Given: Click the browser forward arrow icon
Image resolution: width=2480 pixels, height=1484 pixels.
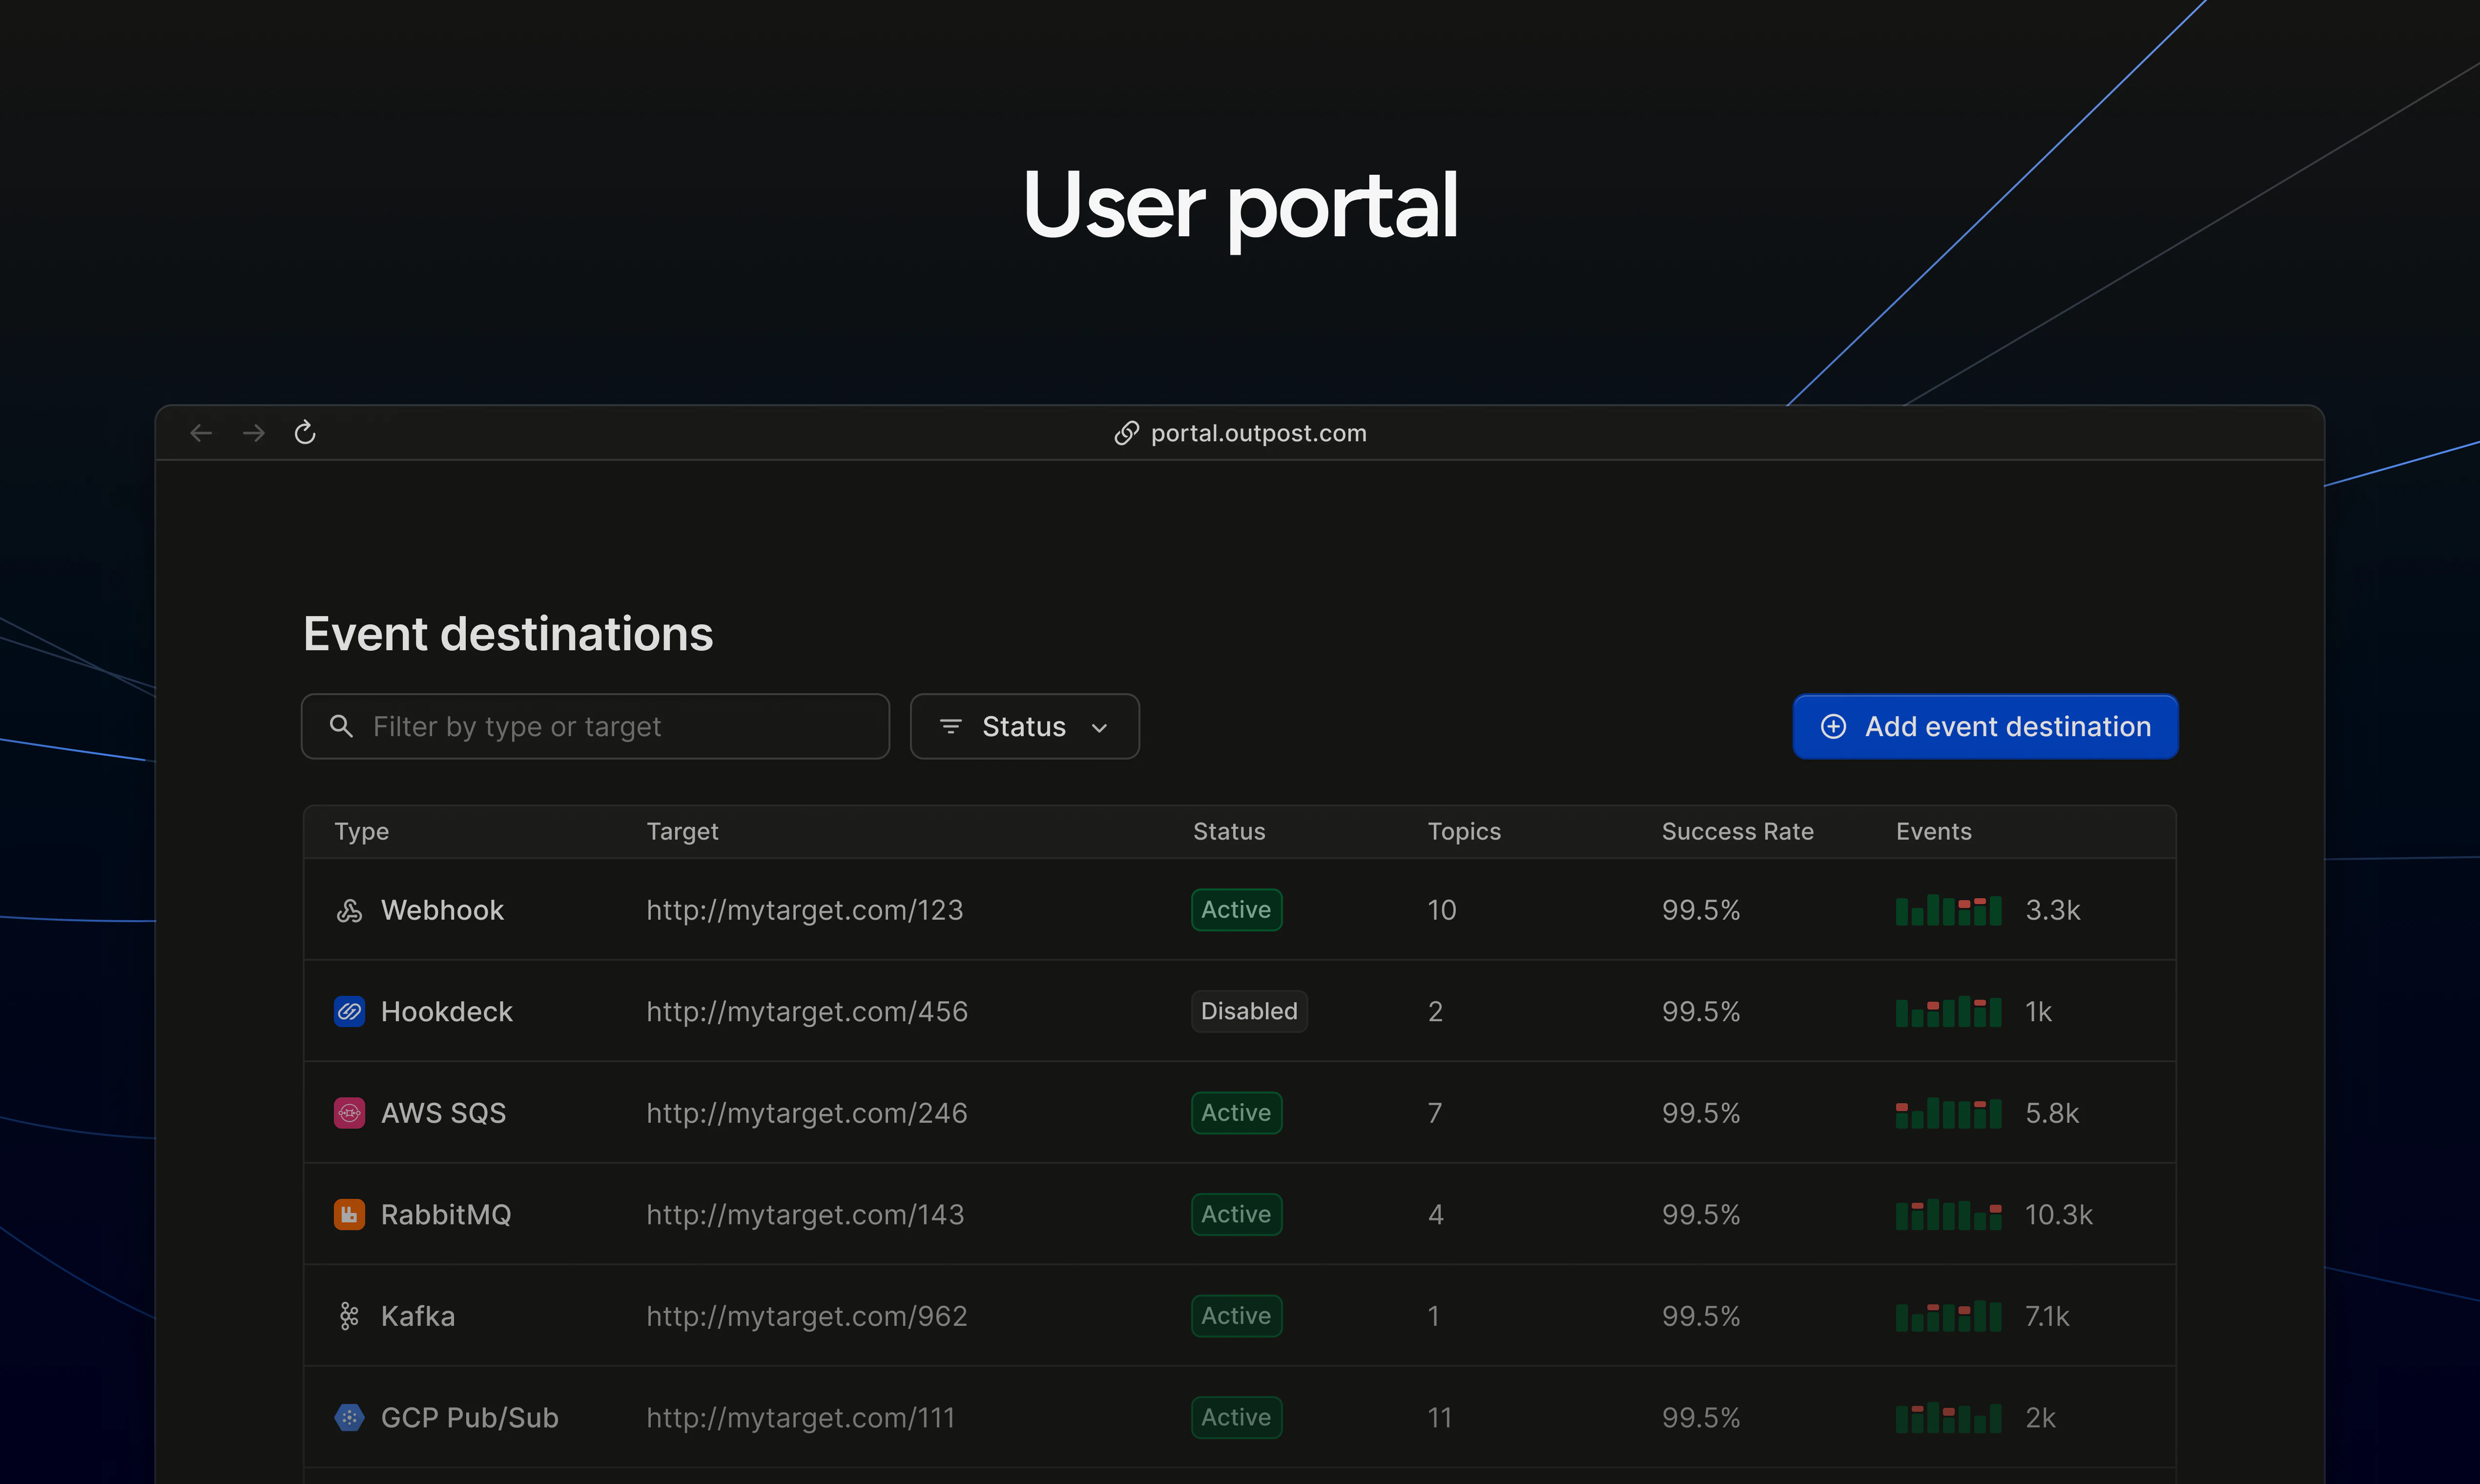Looking at the screenshot, I should pyautogui.click(x=254, y=433).
